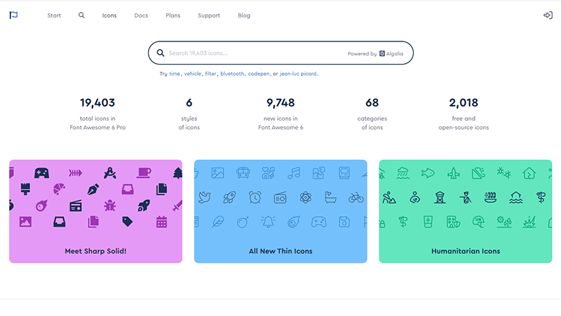Visit the Blog nav item
The width and height of the screenshot is (561, 316).
pyautogui.click(x=244, y=15)
